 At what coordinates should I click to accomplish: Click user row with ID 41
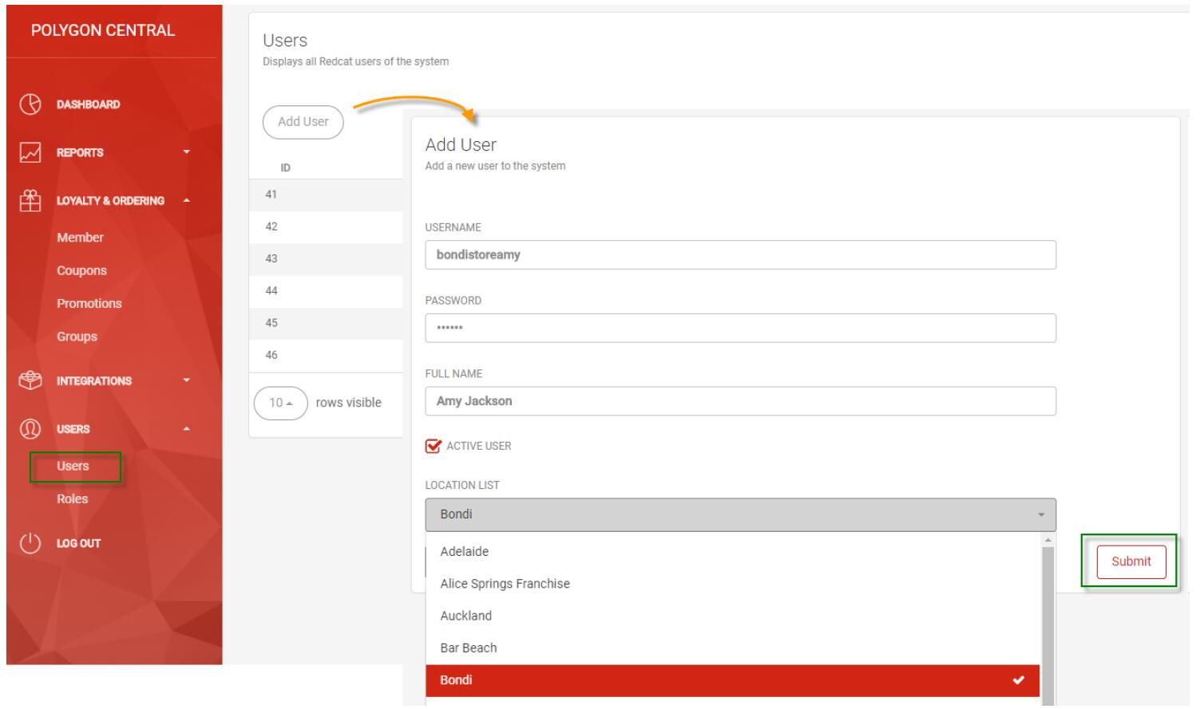point(326,195)
